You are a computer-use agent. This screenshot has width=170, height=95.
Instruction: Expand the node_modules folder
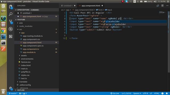click(18, 26)
